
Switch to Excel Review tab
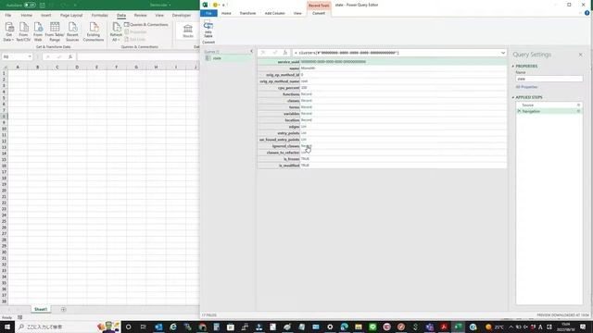click(140, 16)
